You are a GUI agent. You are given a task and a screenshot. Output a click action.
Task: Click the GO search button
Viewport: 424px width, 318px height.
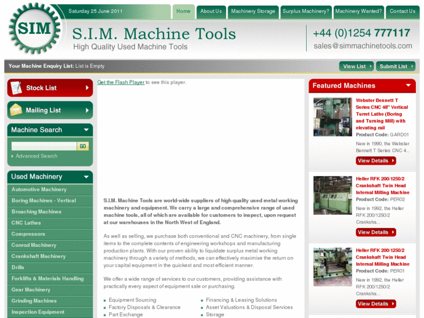[83, 146]
